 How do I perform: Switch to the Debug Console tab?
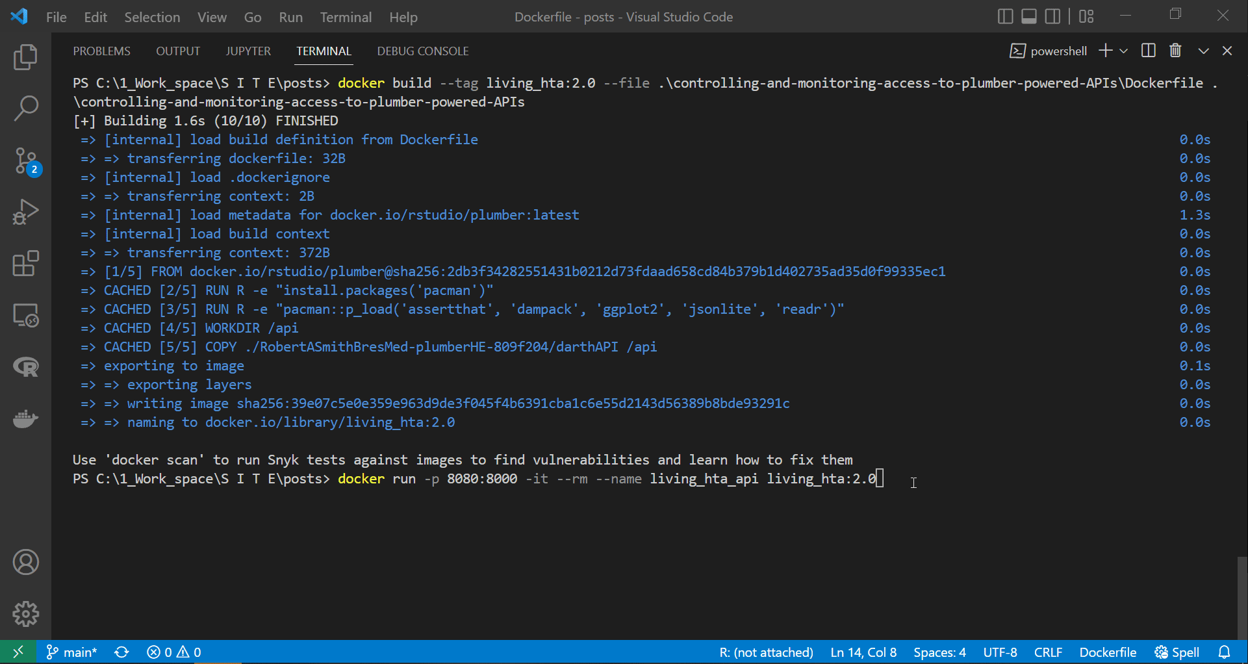[x=423, y=51]
